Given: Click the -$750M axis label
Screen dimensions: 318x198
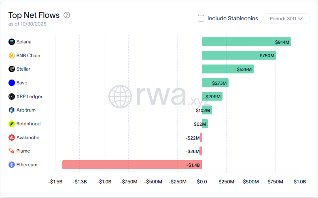Looking at the screenshot, I should coord(128,182).
